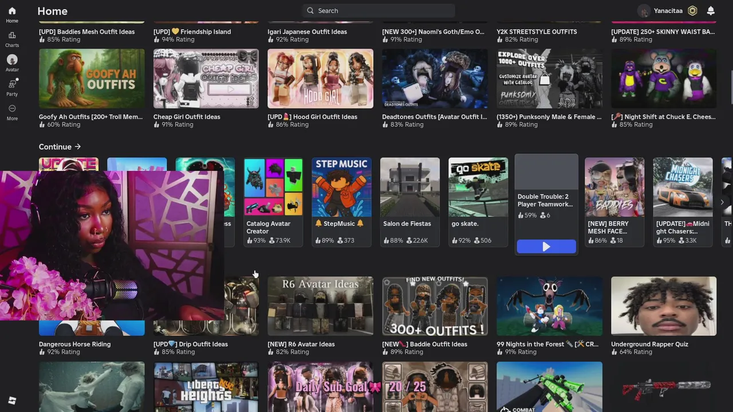Open red rifle game thumbnail
The height and width of the screenshot is (412, 733).
point(664,387)
